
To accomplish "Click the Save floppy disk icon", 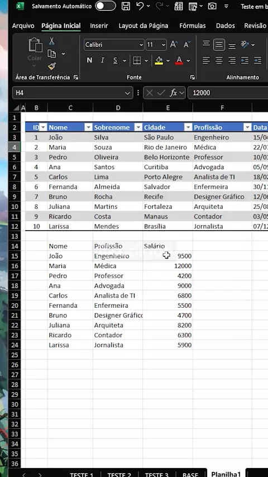I will 126,6.
